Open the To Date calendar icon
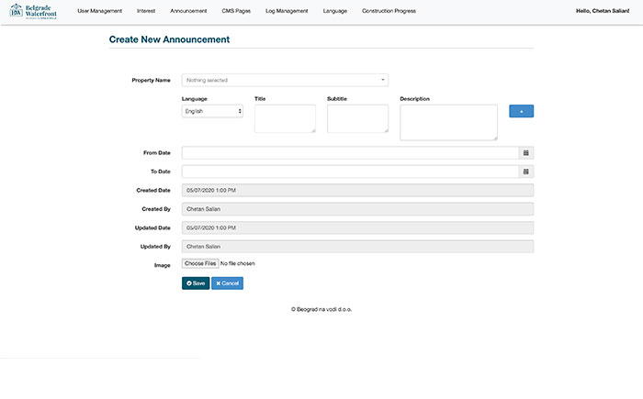Screen dimensions: 643x399 point(525,172)
